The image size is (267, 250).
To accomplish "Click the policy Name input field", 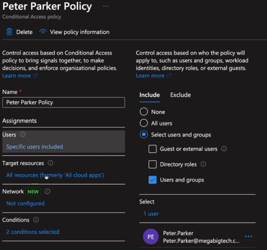I will [64, 102].
